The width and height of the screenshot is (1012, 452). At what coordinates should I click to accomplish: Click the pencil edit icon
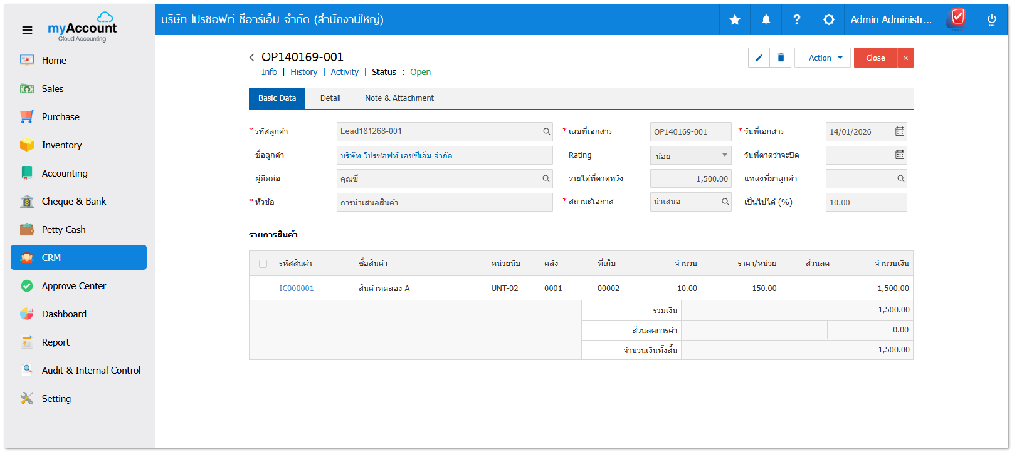click(759, 58)
